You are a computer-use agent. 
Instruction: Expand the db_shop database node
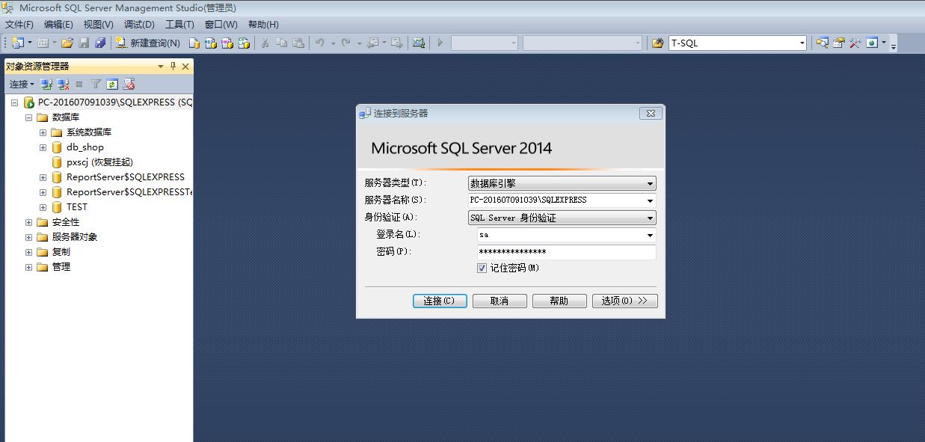[43, 147]
